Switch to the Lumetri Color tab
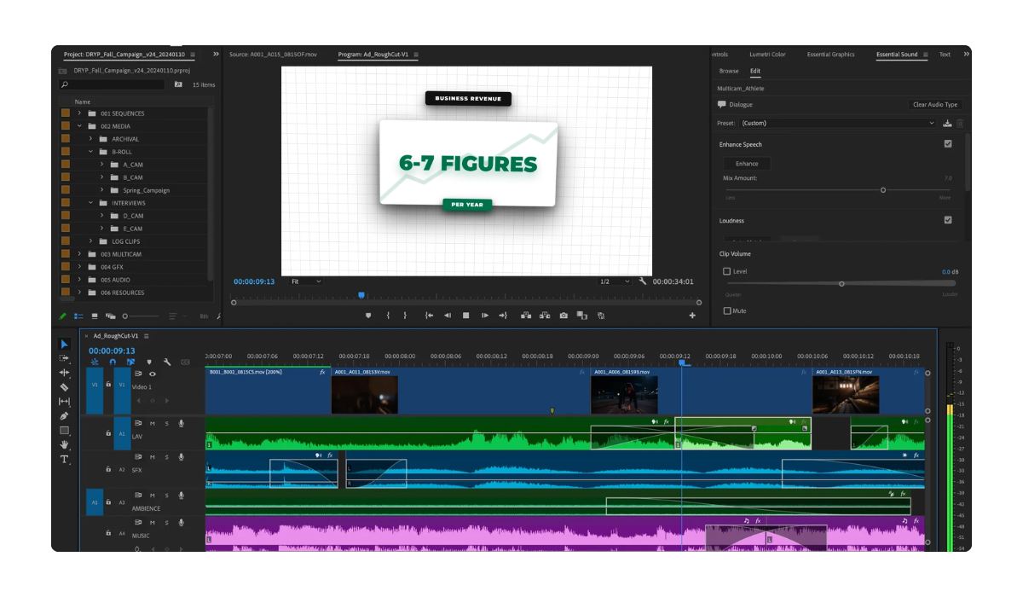Image resolution: width=1023 pixels, height=597 pixels. tap(767, 55)
